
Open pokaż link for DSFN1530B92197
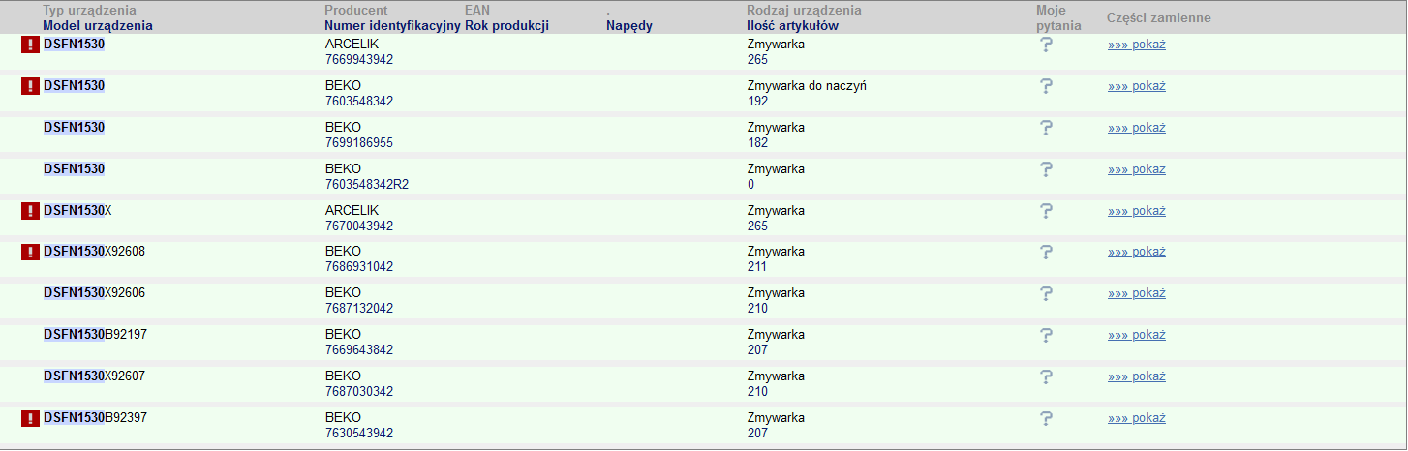tap(1136, 335)
